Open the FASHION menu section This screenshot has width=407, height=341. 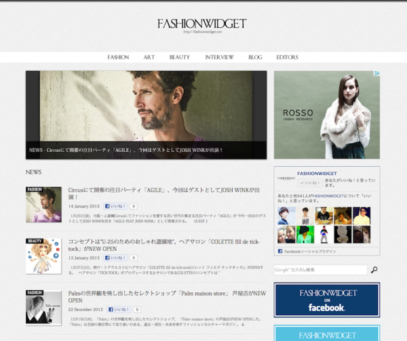[x=118, y=57]
